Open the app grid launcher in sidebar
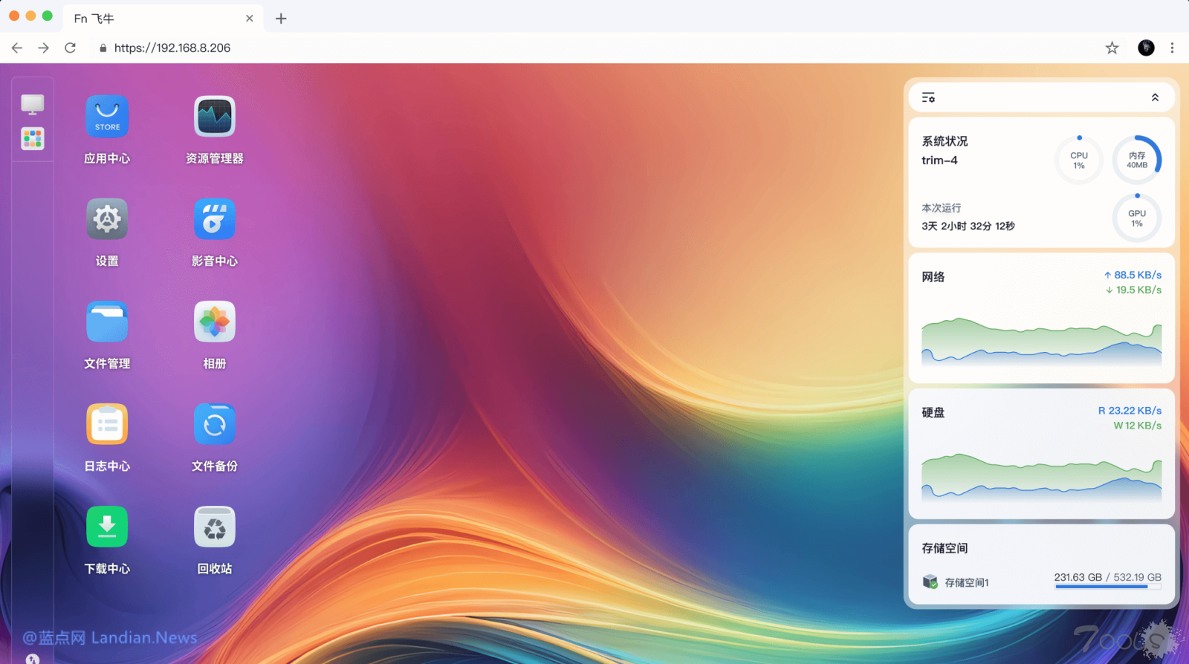The width and height of the screenshot is (1189, 664). [x=33, y=138]
